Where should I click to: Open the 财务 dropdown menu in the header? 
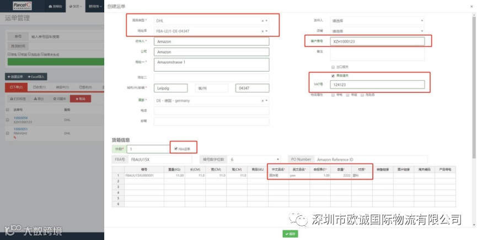[x=95, y=7]
